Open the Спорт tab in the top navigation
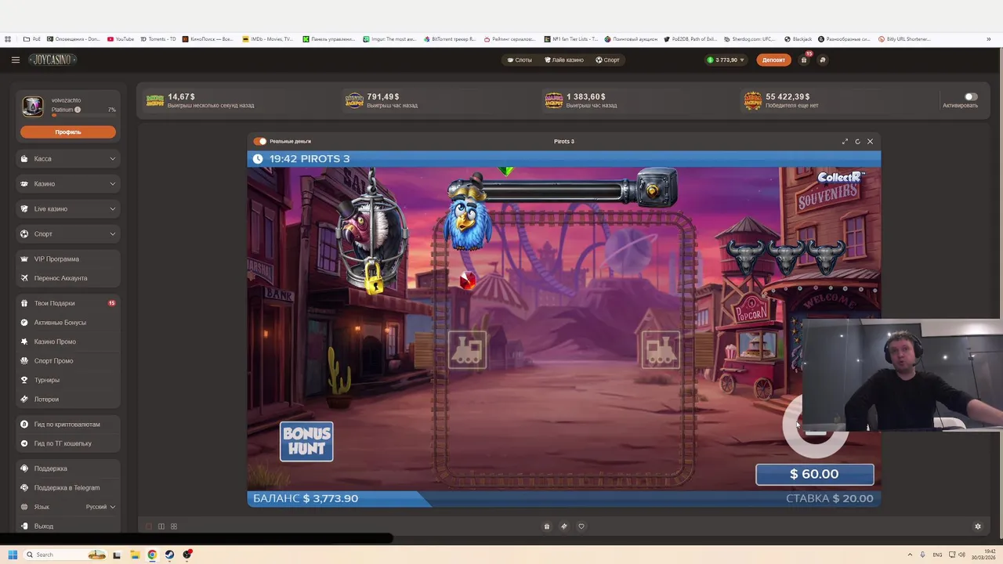This screenshot has height=564, width=1003. click(607, 60)
